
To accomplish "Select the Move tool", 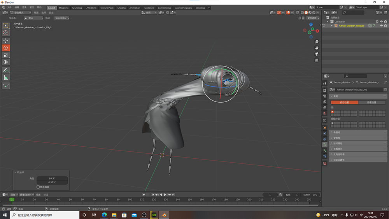I will coord(6,41).
